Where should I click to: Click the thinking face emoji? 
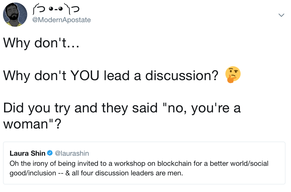coord(233,75)
